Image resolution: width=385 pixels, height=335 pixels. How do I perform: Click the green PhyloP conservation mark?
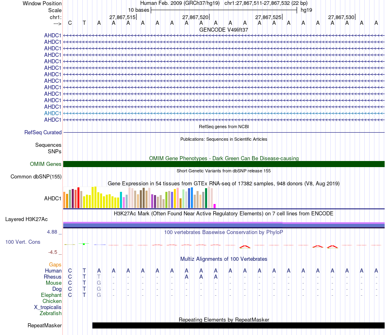point(84,244)
